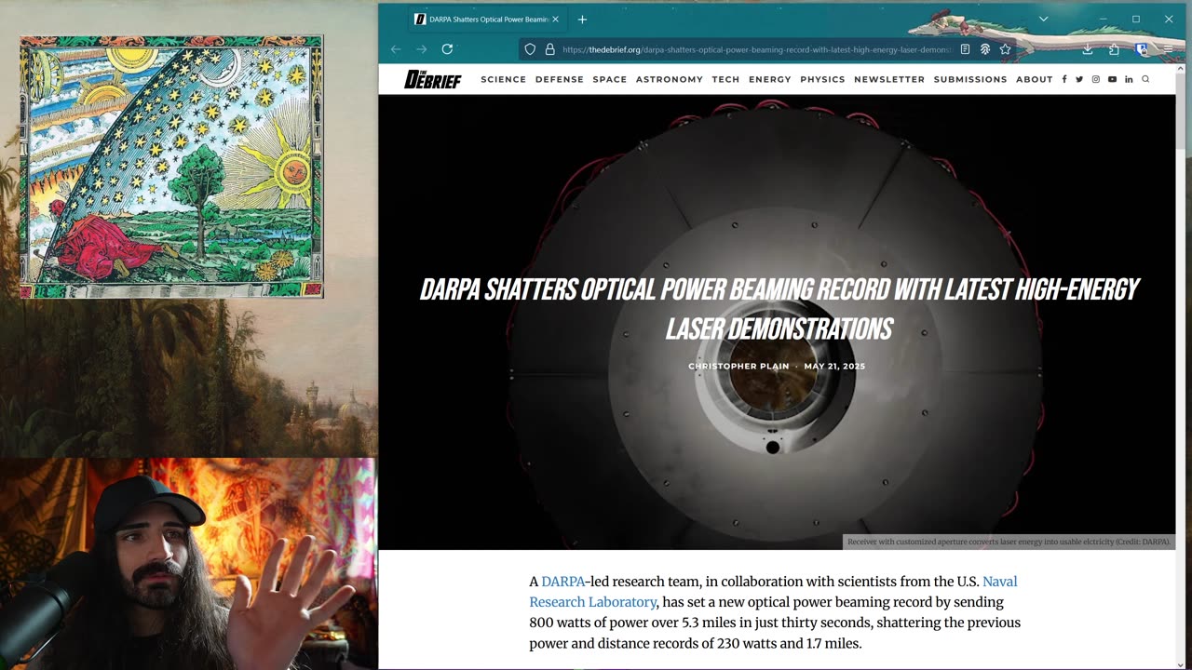Toggle reader view icon in address bar
1192x670 pixels.
pyautogui.click(x=965, y=49)
